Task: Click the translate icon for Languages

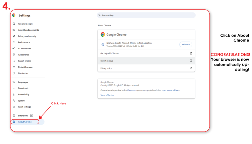Action: [14, 82]
